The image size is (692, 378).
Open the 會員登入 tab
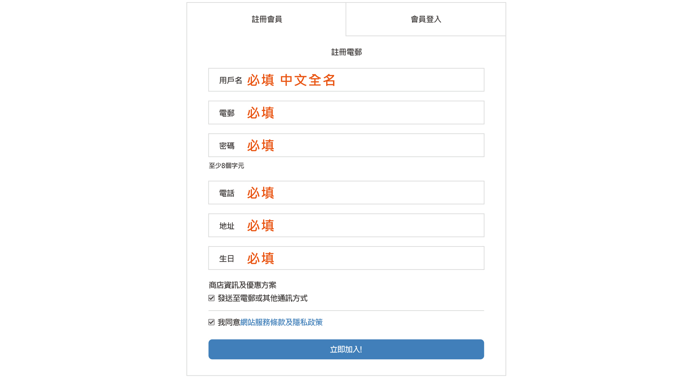426,19
